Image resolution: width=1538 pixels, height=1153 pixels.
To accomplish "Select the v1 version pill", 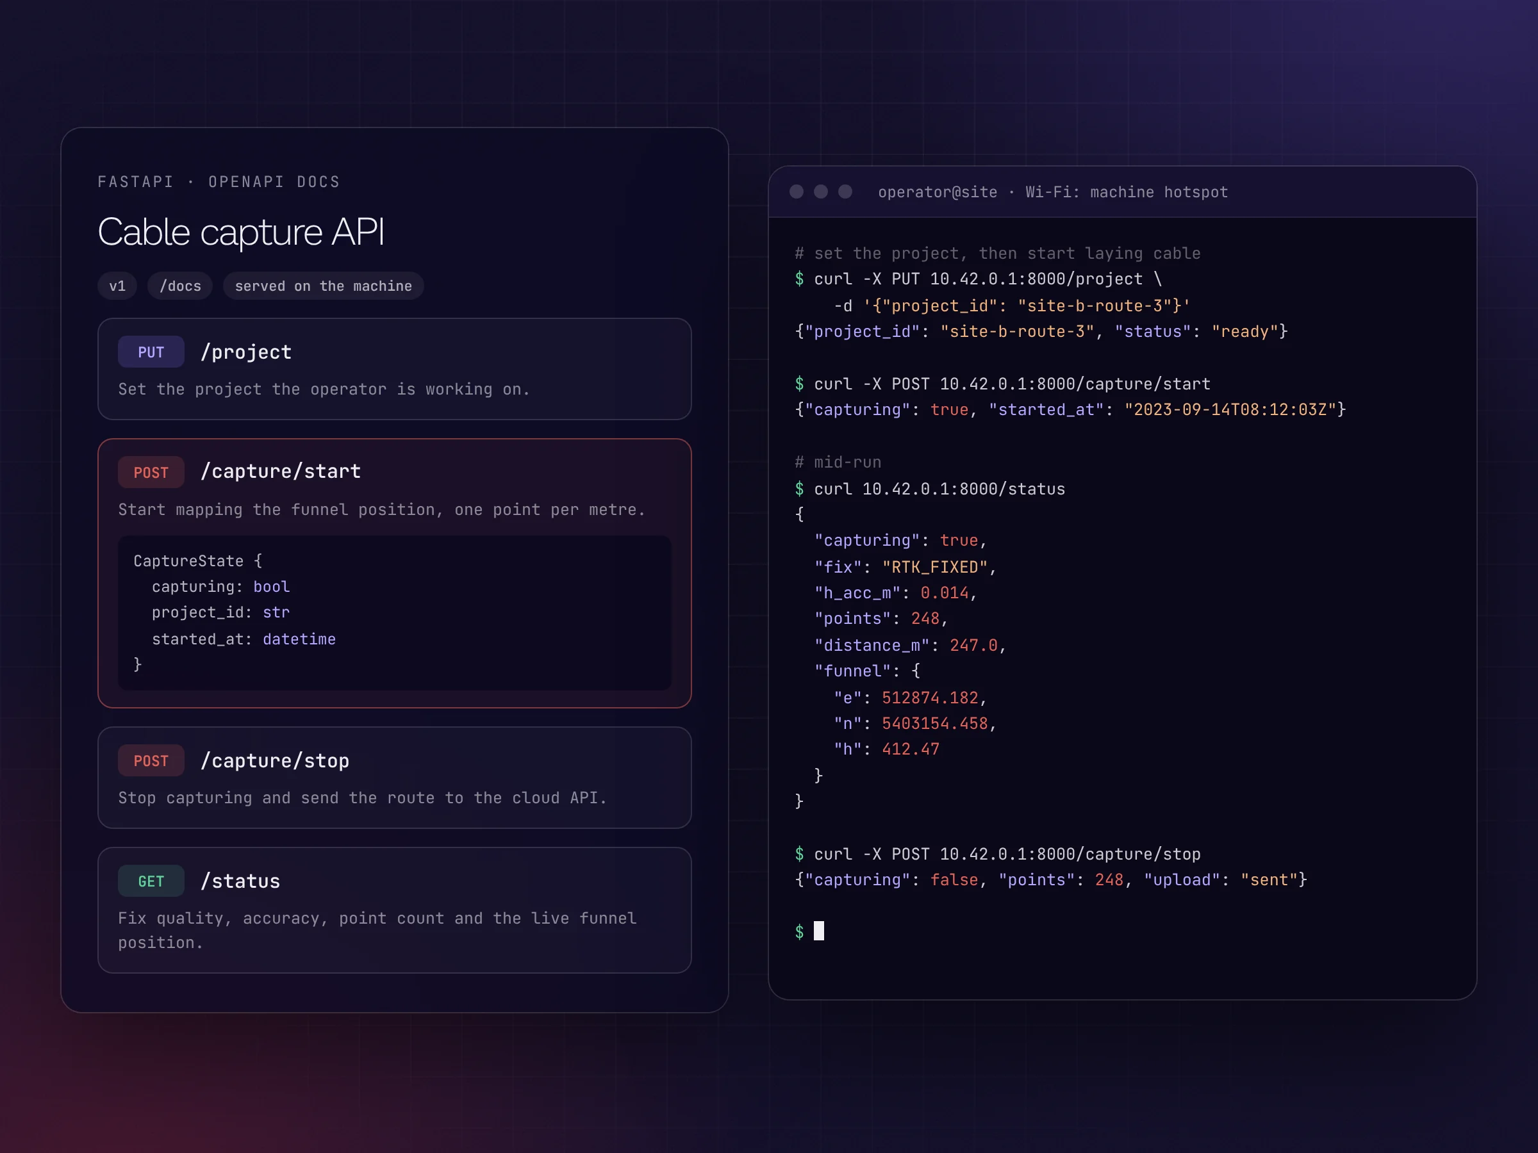I will tap(117, 286).
